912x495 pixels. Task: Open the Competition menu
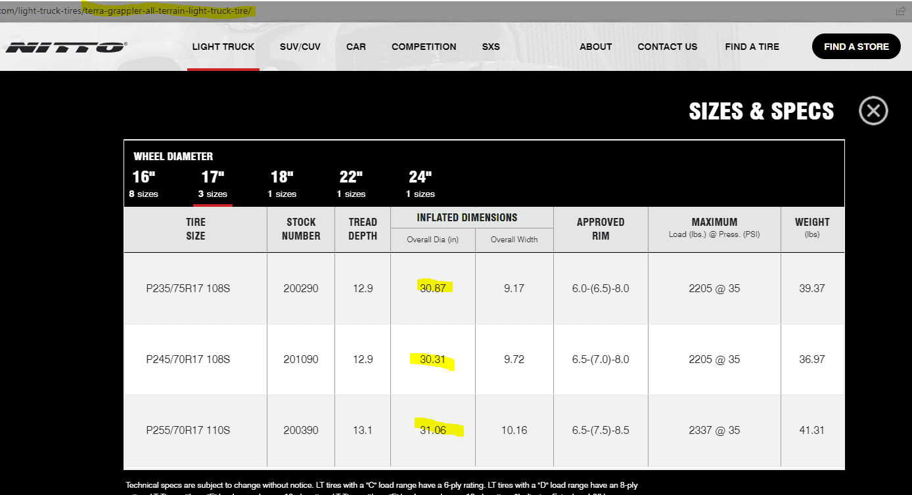point(424,47)
